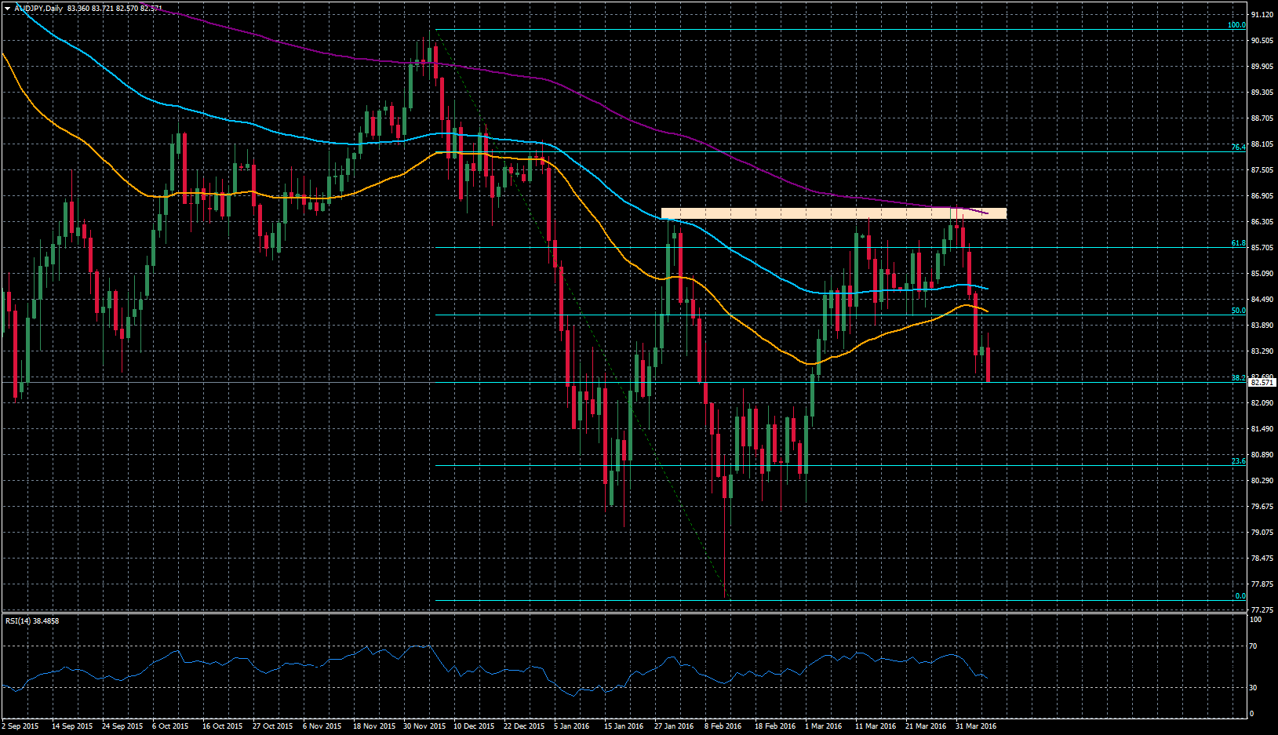The height and width of the screenshot is (735, 1278).
Task: Click the 31 Mar 2016 date label
Action: [976, 726]
